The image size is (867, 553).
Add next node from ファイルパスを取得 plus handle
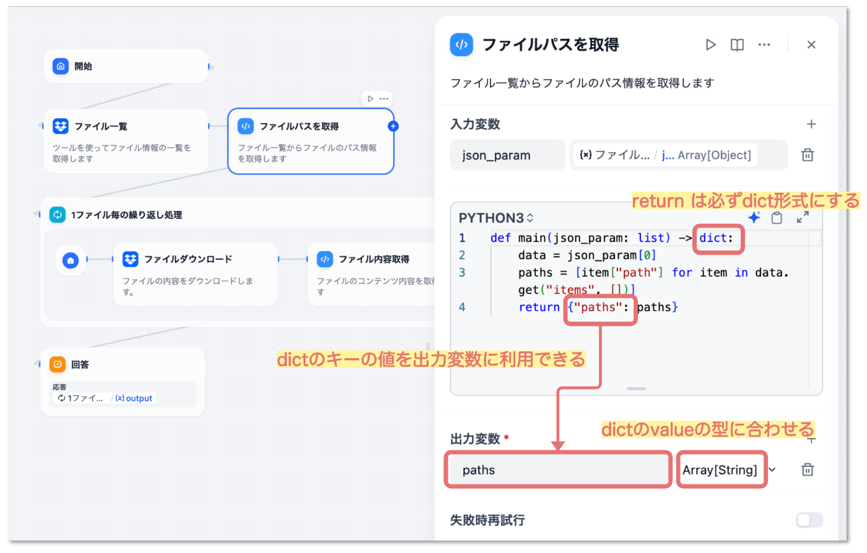point(393,126)
